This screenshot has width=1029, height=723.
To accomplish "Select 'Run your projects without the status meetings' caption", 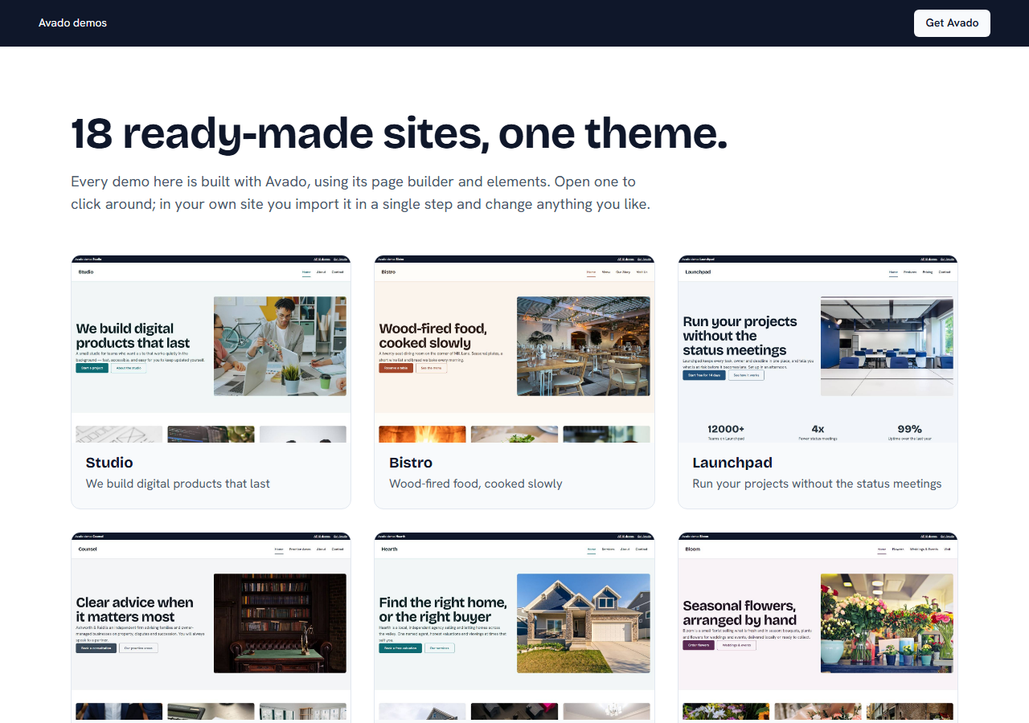I will [x=817, y=484].
